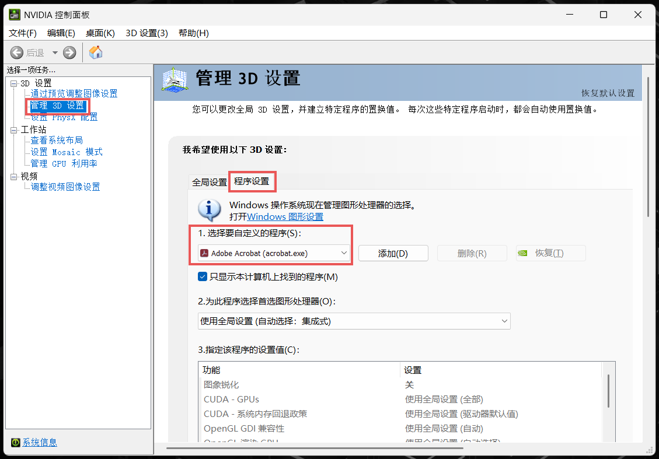Select 查看系统布局 in the task tree
659x459 pixels.
[57, 140]
